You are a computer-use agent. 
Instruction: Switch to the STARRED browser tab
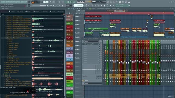tap(44, 11)
